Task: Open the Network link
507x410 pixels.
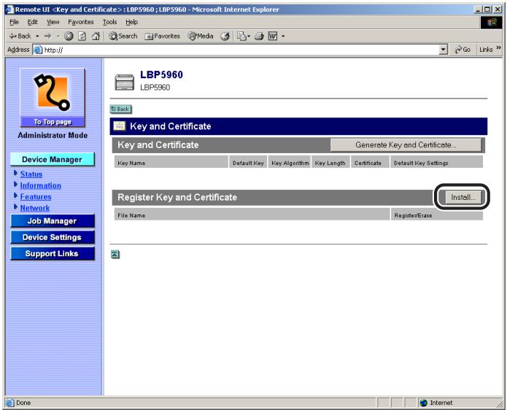Action: click(x=35, y=208)
